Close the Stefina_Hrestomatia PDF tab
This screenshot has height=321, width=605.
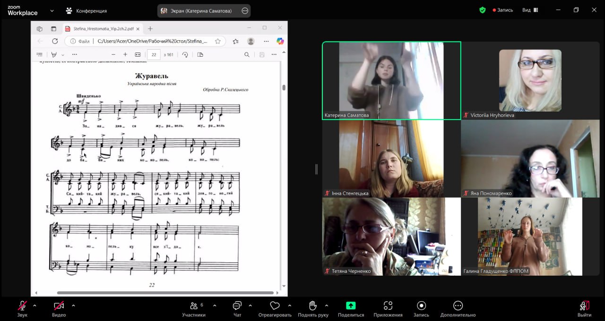pyautogui.click(x=138, y=28)
